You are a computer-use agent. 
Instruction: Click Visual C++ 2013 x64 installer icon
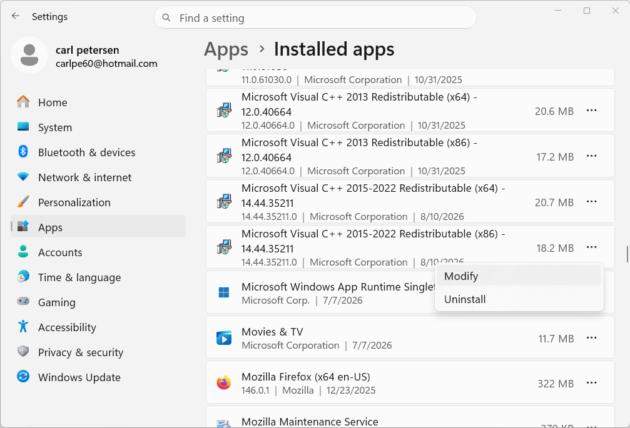pos(224,110)
